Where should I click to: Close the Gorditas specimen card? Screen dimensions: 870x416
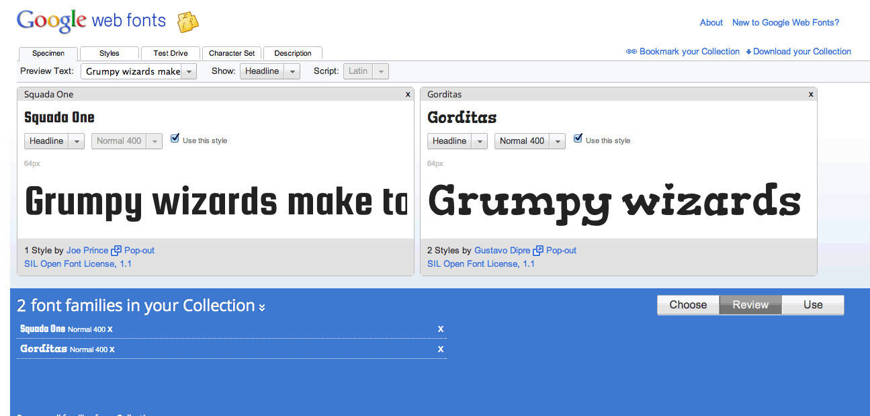click(811, 94)
